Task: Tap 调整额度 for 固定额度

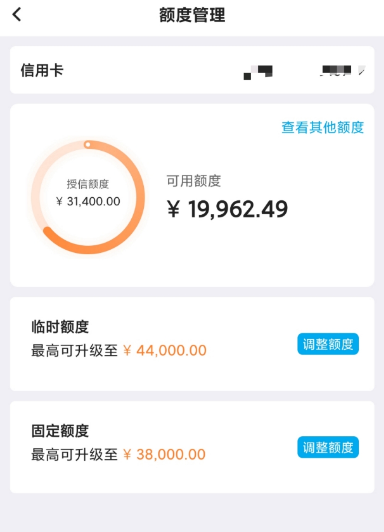Action: click(x=328, y=447)
